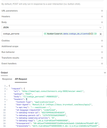This screenshot has height=128, width=107.
Task: Click the Transform results section label
Action: (10, 58)
